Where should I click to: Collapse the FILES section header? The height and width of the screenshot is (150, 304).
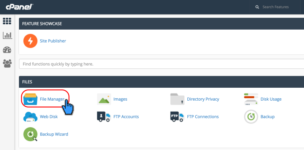(x=161, y=82)
